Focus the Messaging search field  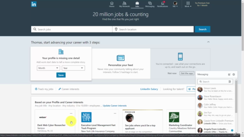[215, 81]
